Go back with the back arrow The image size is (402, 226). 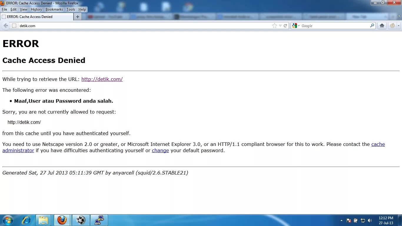click(x=6, y=26)
